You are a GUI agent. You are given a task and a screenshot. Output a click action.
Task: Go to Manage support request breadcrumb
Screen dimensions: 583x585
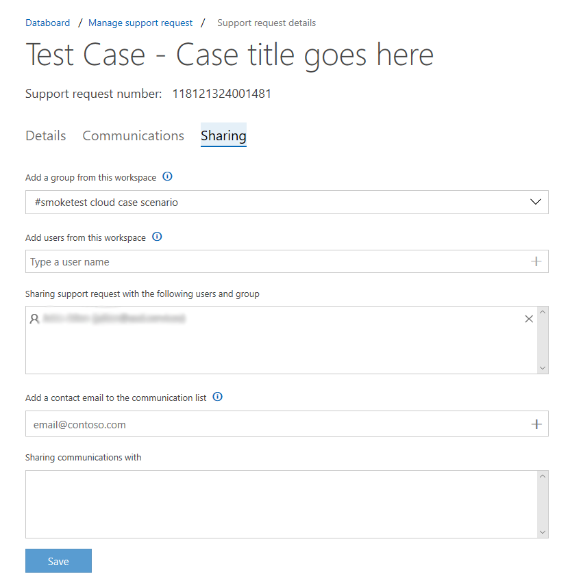click(140, 23)
